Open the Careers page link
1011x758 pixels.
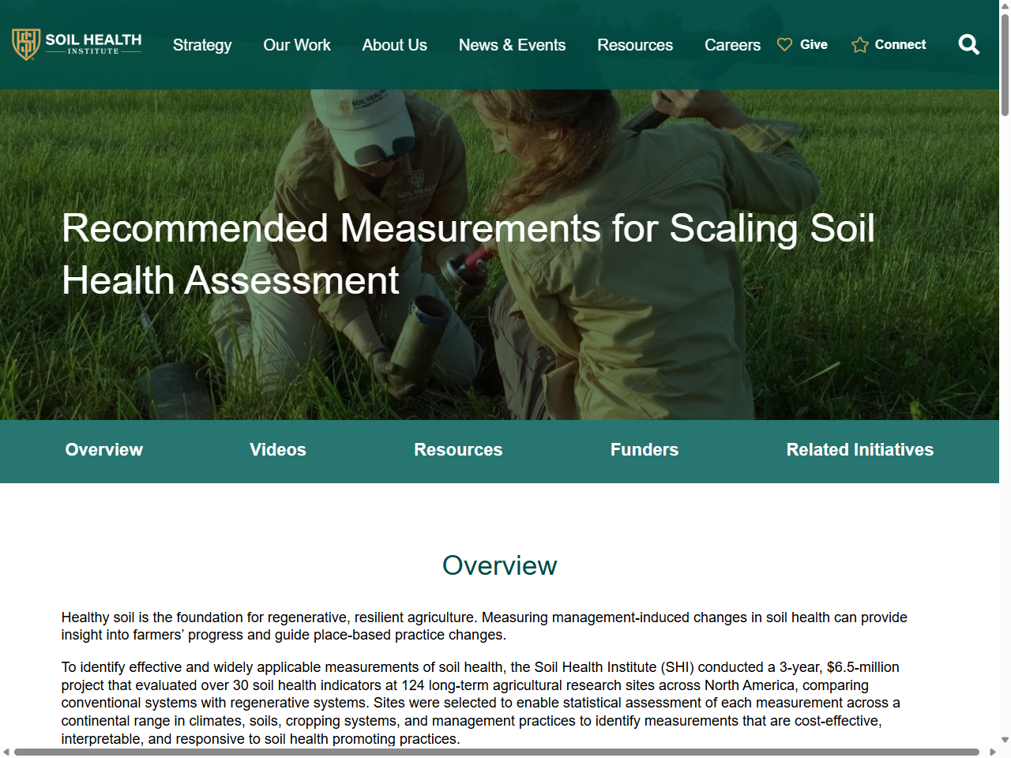pyautogui.click(x=732, y=45)
